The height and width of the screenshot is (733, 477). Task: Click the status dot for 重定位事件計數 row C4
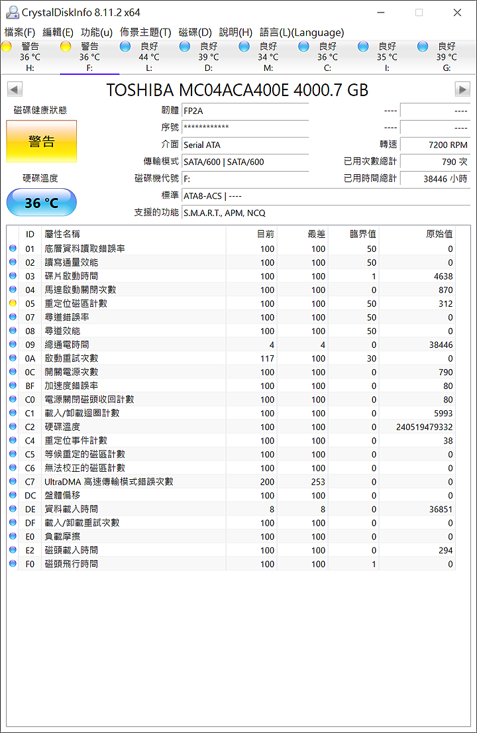[13, 440]
